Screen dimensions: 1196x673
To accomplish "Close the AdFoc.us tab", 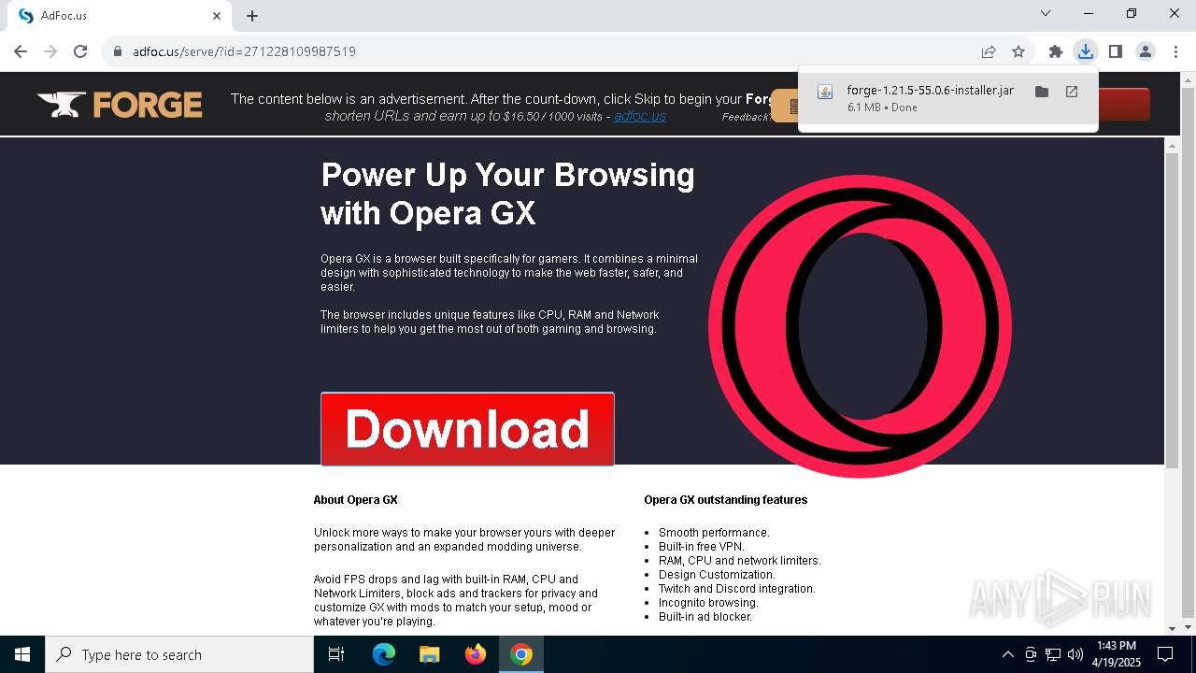I will [217, 15].
